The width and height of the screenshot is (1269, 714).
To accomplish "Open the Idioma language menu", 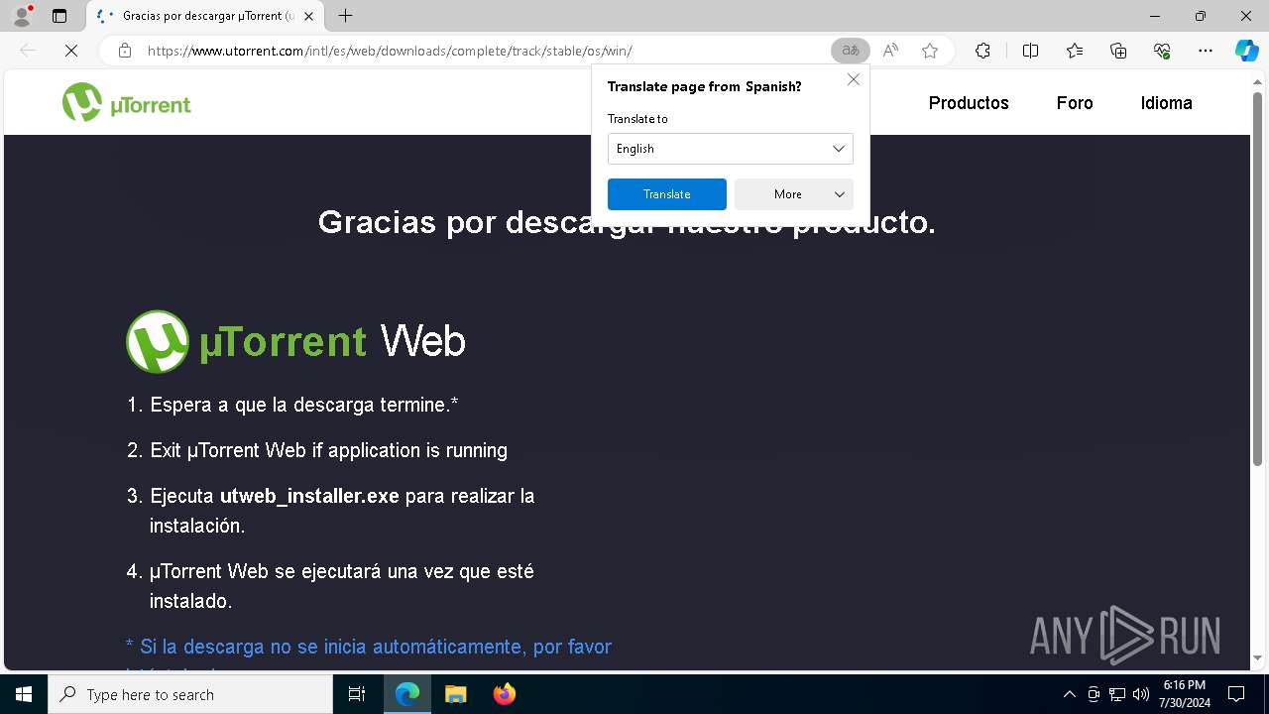I will tap(1166, 103).
